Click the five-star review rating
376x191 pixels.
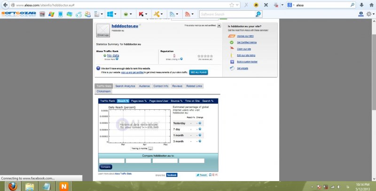[205, 56]
